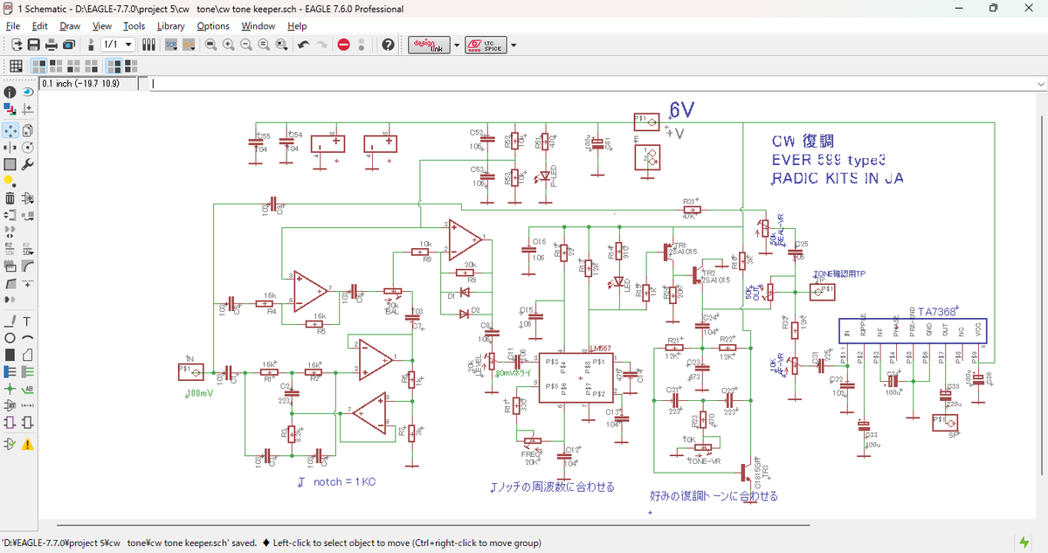The image size is (1048, 553).
Task: Click the Save disk icon
Action: (x=34, y=45)
